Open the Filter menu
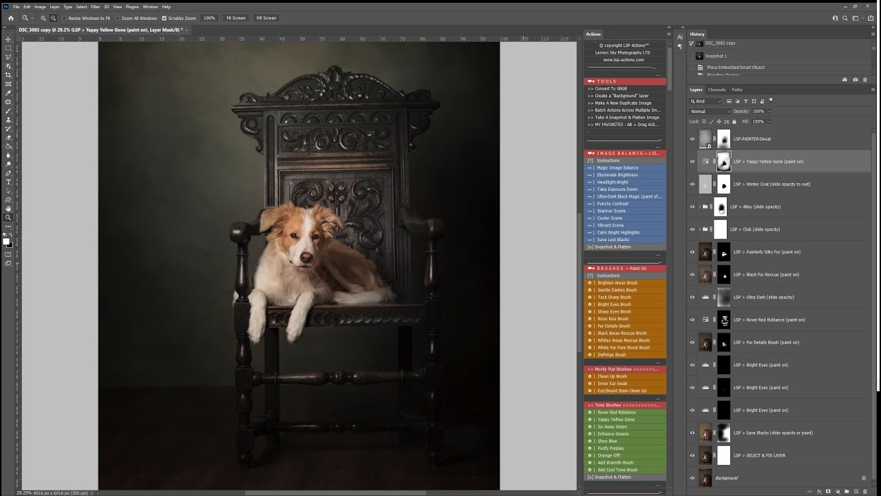 click(x=95, y=7)
